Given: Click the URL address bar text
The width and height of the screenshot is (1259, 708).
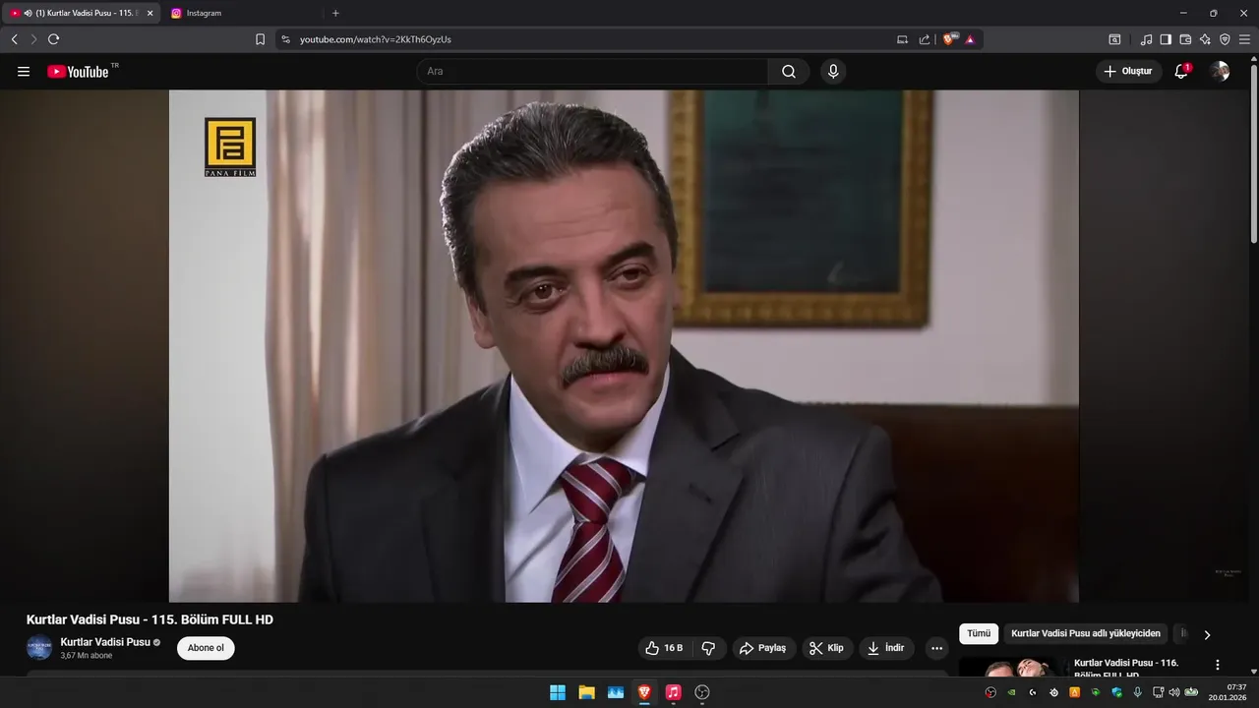Looking at the screenshot, I should click(x=376, y=39).
